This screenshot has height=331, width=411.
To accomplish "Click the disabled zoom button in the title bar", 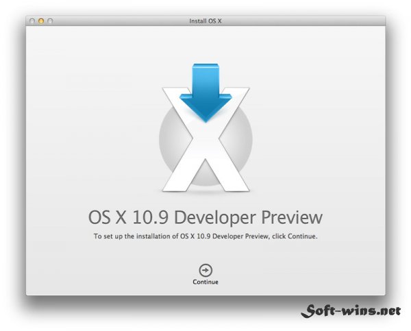I will [50, 21].
